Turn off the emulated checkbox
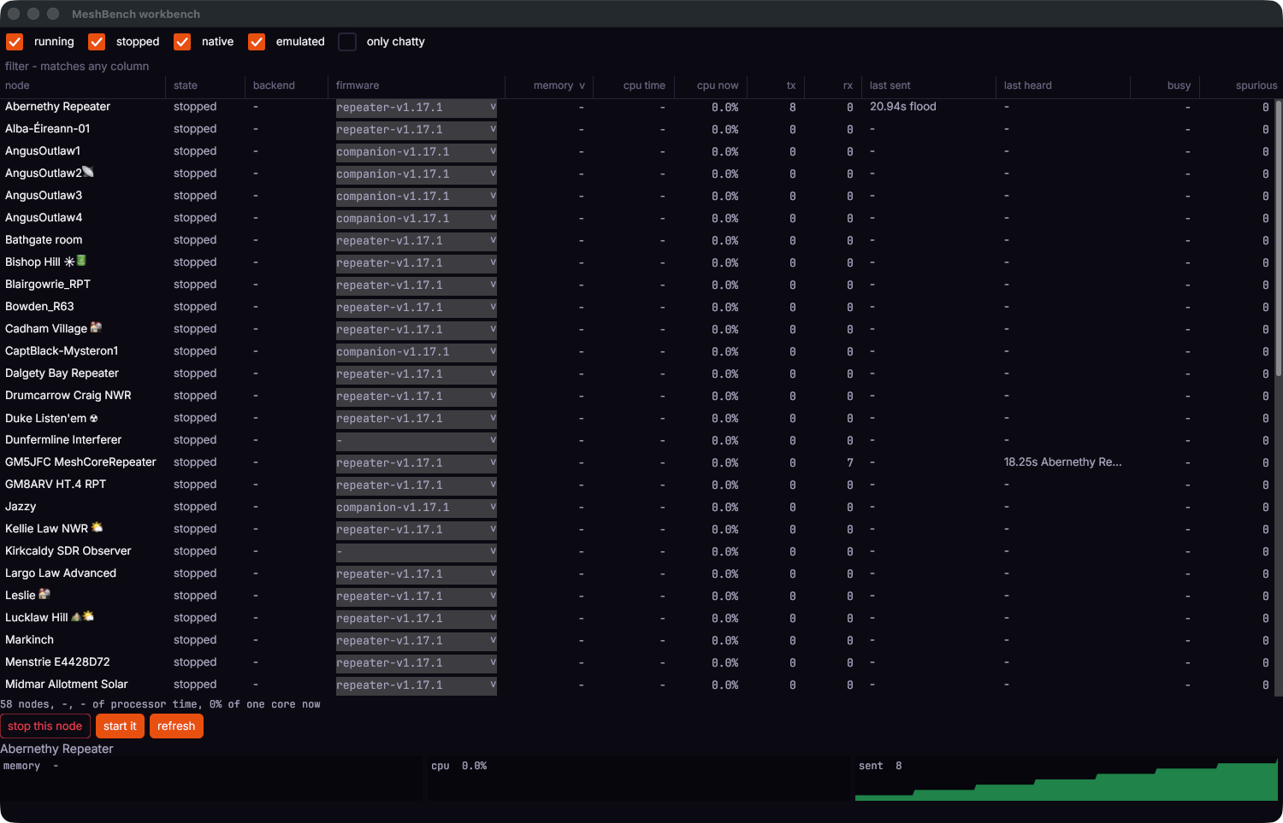1283x823 pixels. [x=257, y=42]
